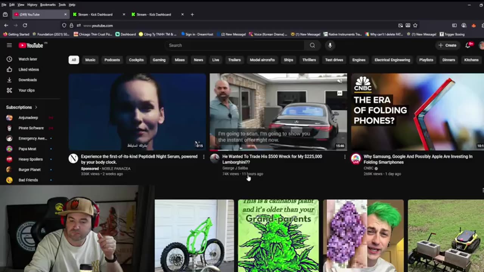The image size is (484, 272).
Task: Close the first Kick Dashboard tab
Action: [x=124, y=14]
